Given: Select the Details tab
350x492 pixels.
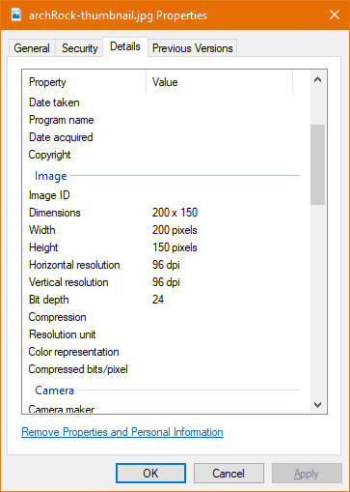Looking at the screenshot, I should pos(125,47).
